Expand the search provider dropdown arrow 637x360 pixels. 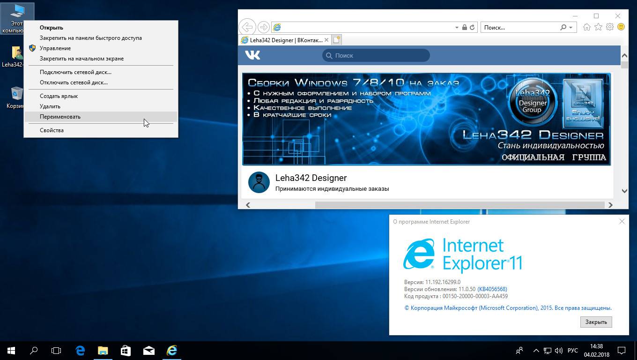[570, 28]
